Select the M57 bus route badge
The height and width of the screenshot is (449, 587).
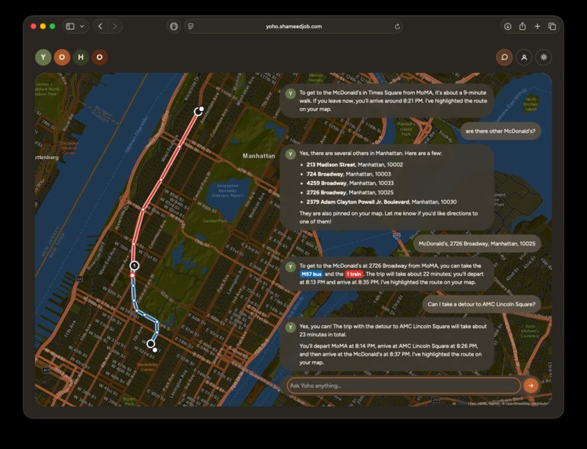312,274
